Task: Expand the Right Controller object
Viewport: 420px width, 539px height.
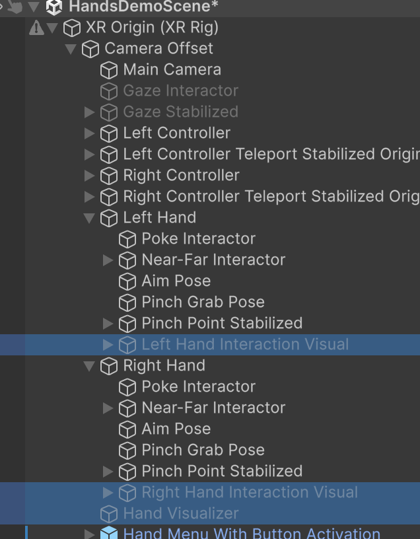Action: (90, 176)
